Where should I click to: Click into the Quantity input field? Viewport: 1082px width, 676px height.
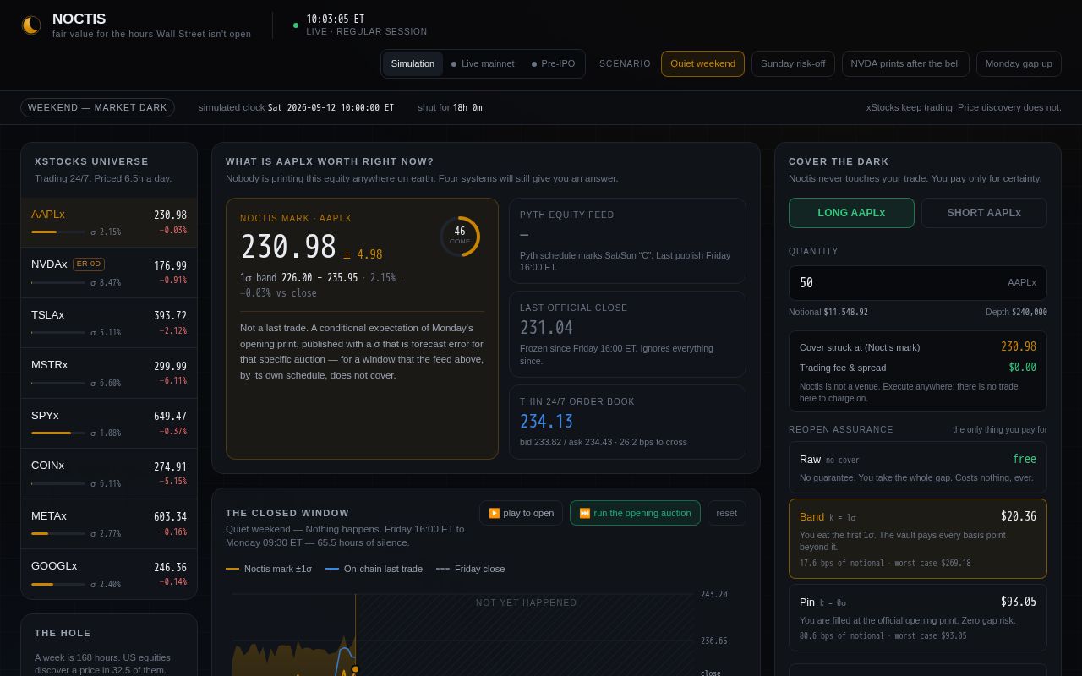coord(918,283)
